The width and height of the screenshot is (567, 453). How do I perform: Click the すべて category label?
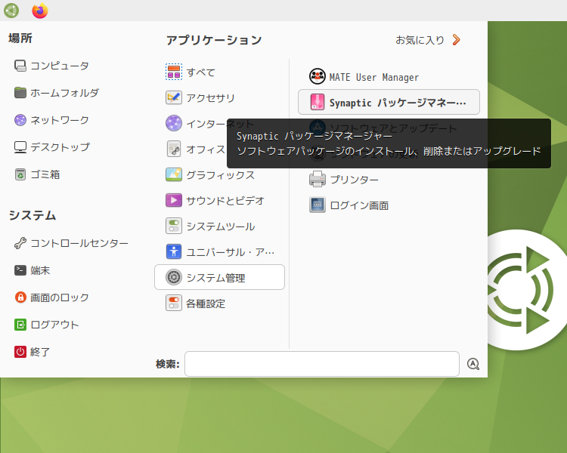coord(201,72)
